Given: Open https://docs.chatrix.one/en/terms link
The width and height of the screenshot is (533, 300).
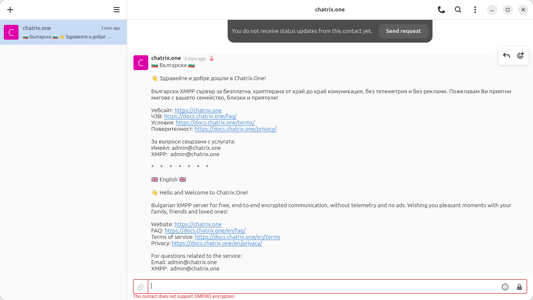Looking at the screenshot, I should (x=238, y=237).
